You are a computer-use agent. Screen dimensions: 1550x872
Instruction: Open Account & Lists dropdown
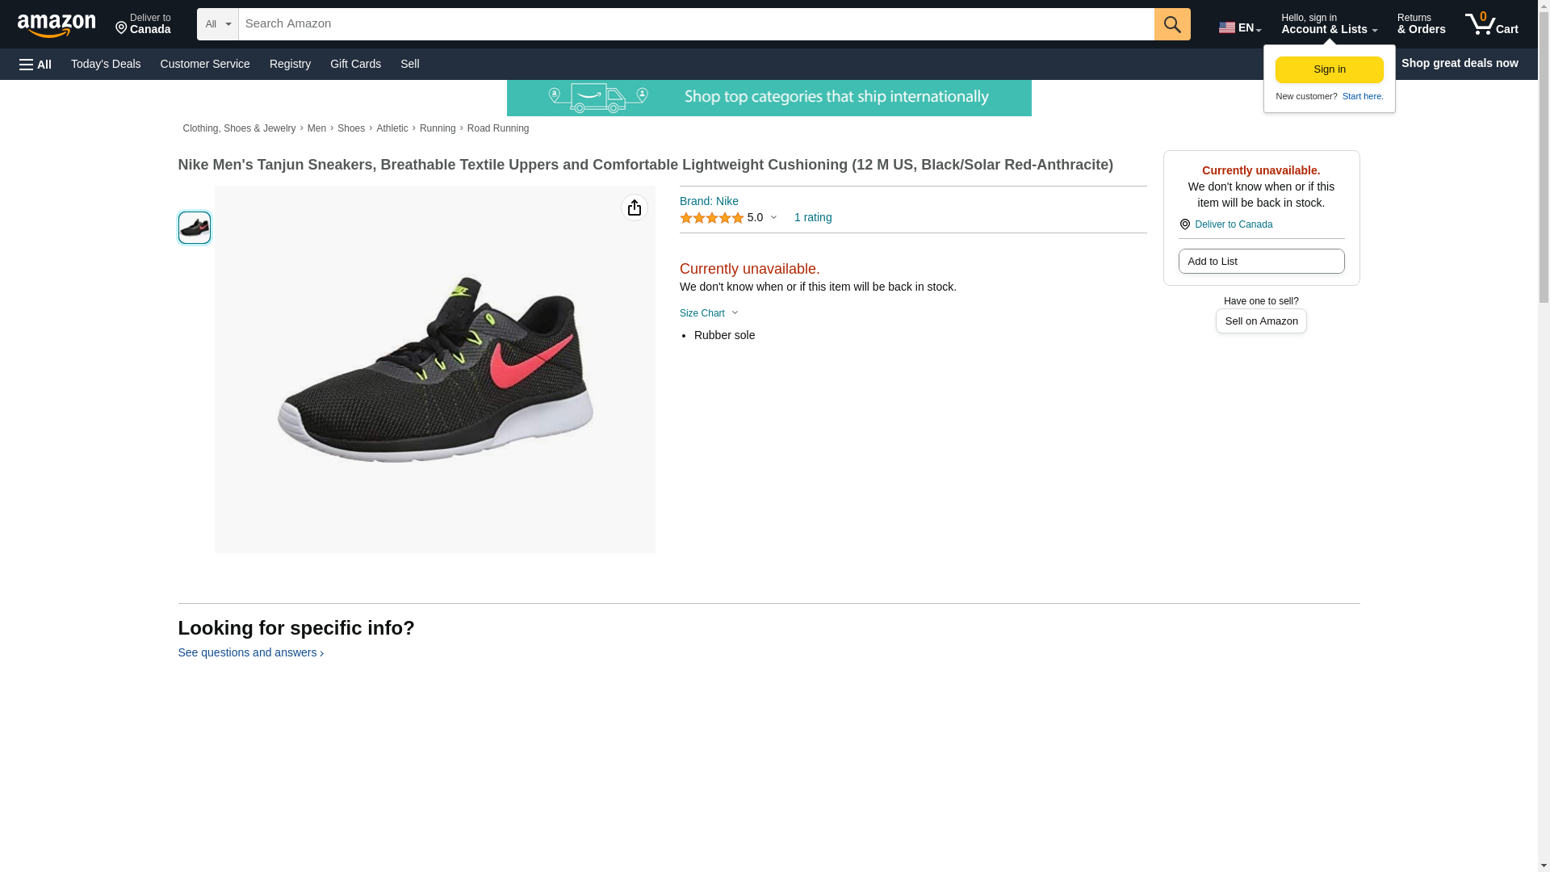1328,24
